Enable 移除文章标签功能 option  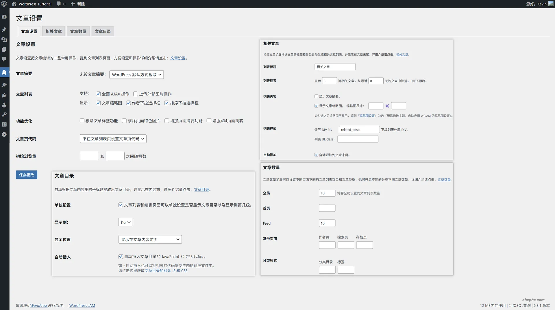[82, 121]
